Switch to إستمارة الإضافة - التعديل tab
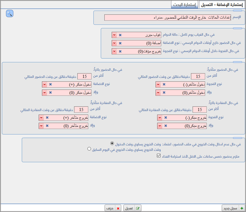246x212 pixels. click(x=222, y=5)
